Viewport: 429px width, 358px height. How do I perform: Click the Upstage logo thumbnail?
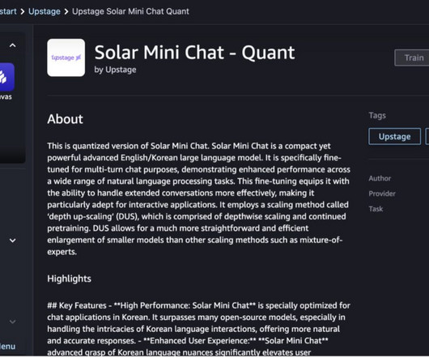(66, 58)
